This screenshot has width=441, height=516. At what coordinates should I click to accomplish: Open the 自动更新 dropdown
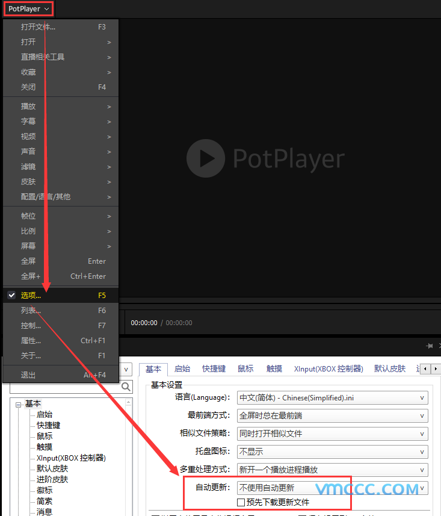333,488
